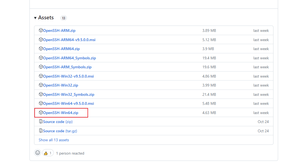Click the 19.4 MB size value
The height and width of the screenshot is (166, 304).
(x=209, y=58)
